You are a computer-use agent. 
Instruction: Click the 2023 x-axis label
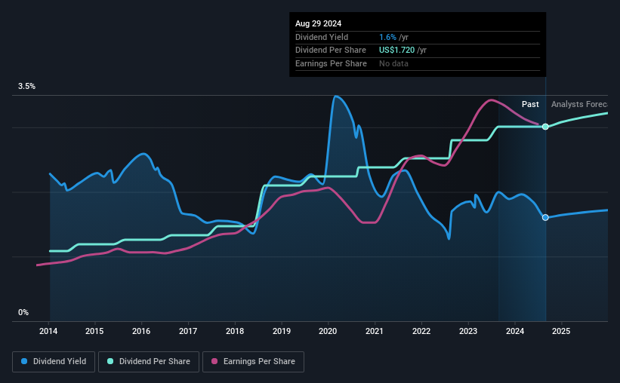pos(468,331)
